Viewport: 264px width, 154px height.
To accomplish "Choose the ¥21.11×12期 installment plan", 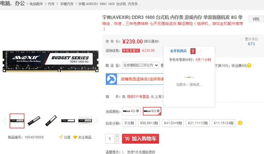I will [x=198, y=123].
